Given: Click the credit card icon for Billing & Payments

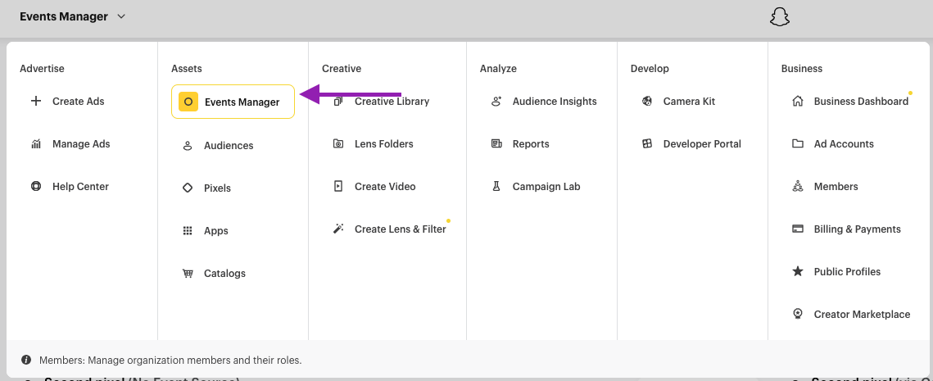Looking at the screenshot, I should [x=798, y=229].
